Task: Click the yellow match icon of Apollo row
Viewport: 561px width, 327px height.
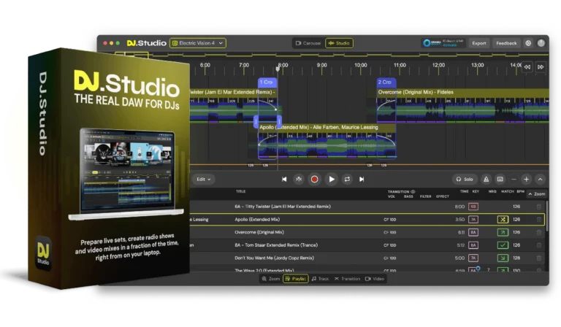Action: point(503,220)
